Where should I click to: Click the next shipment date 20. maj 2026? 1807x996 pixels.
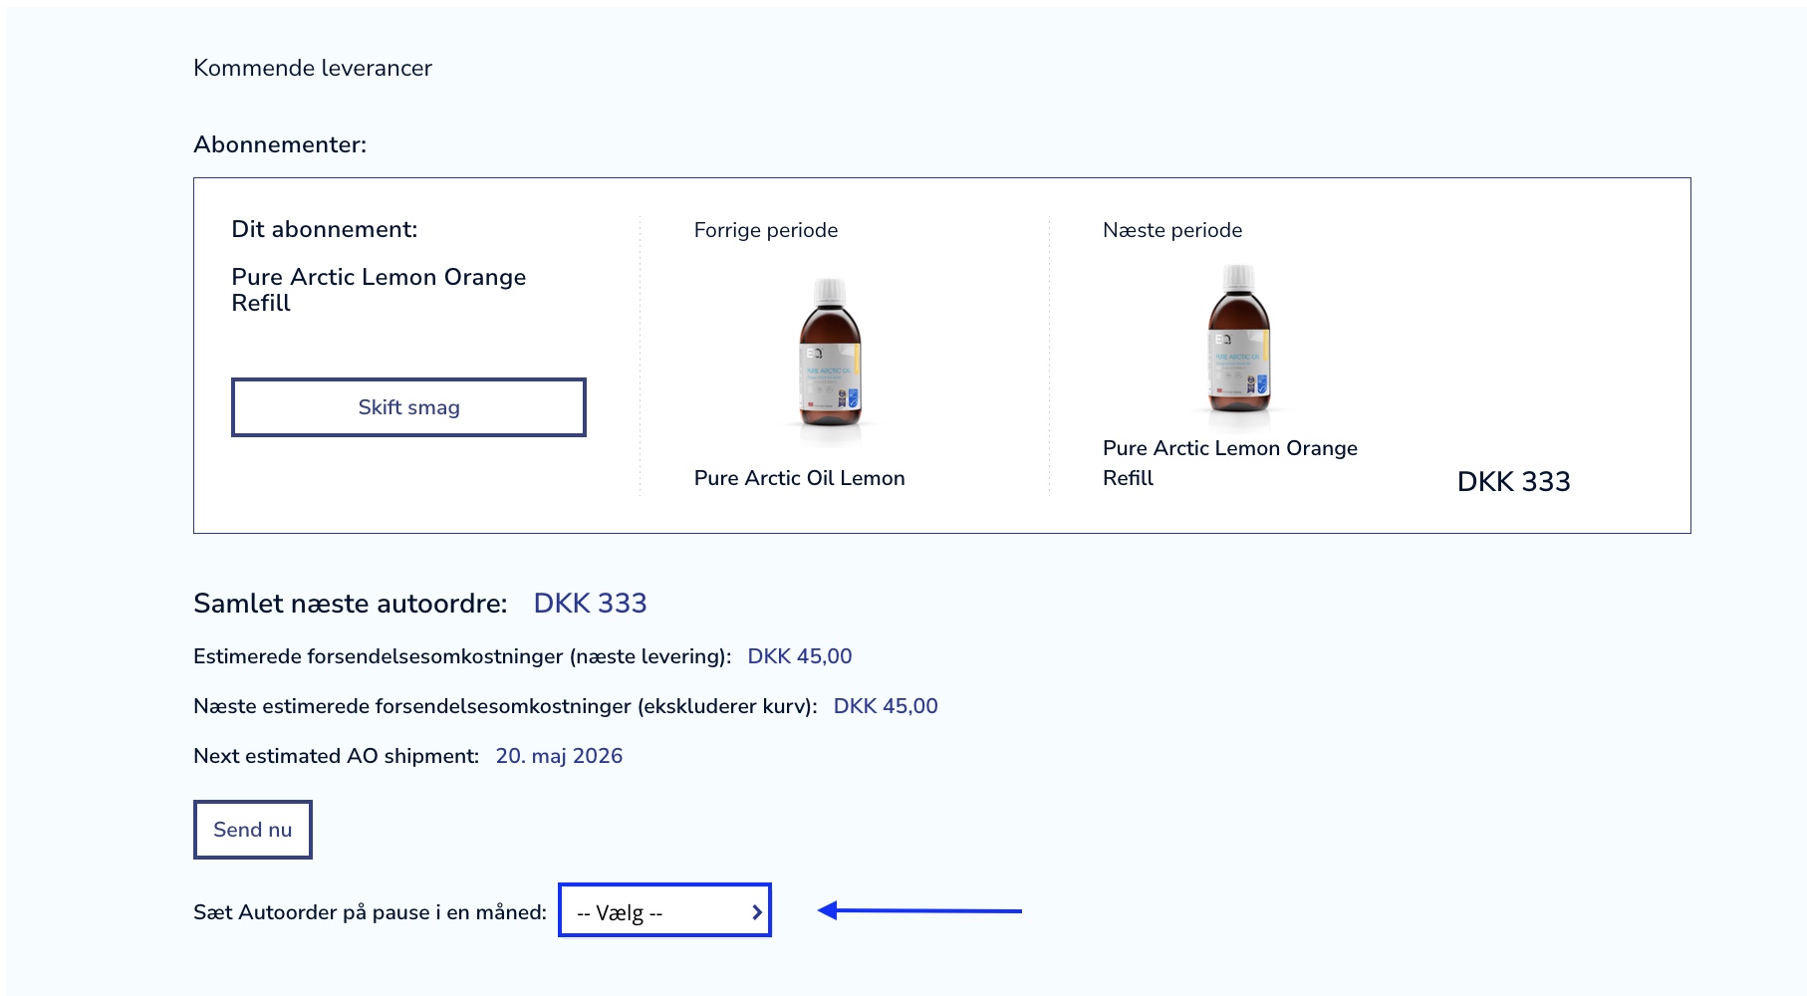pos(559,756)
